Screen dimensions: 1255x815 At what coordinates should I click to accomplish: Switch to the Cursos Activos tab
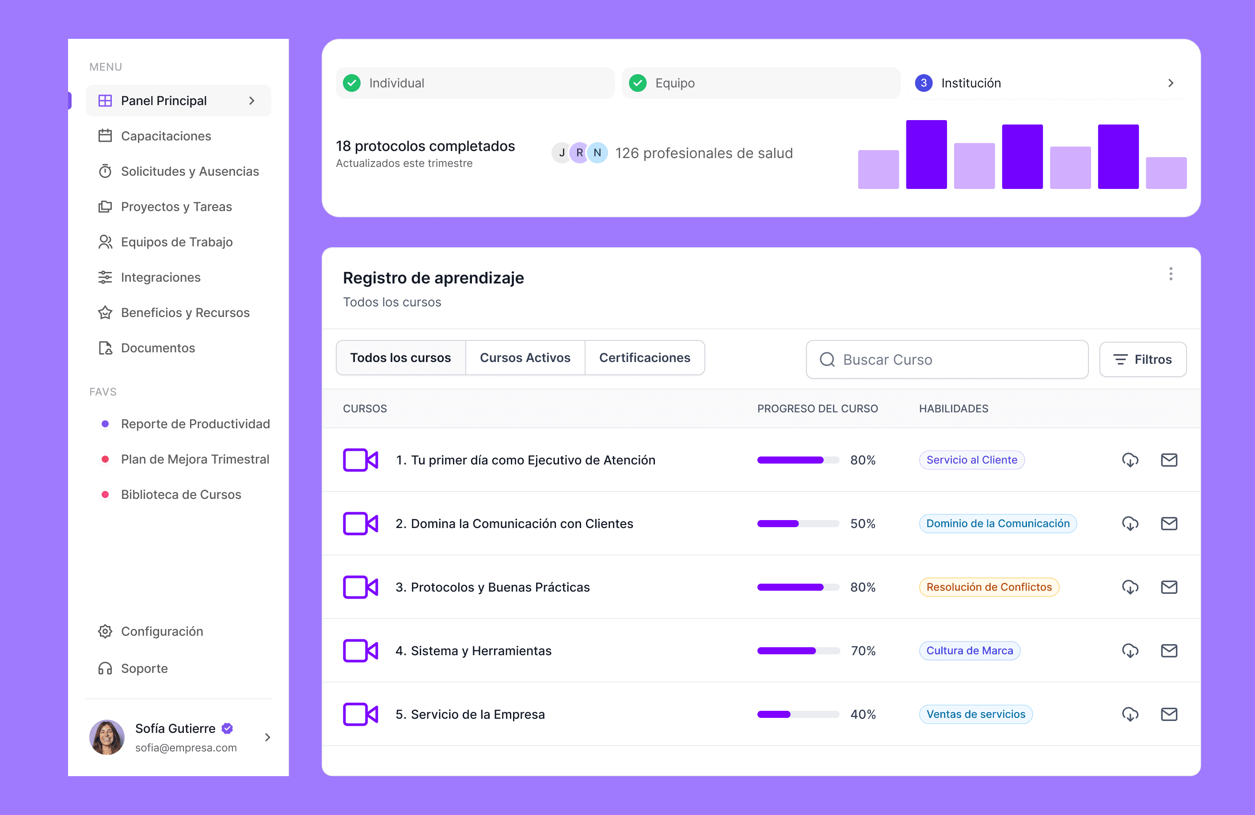tap(525, 358)
